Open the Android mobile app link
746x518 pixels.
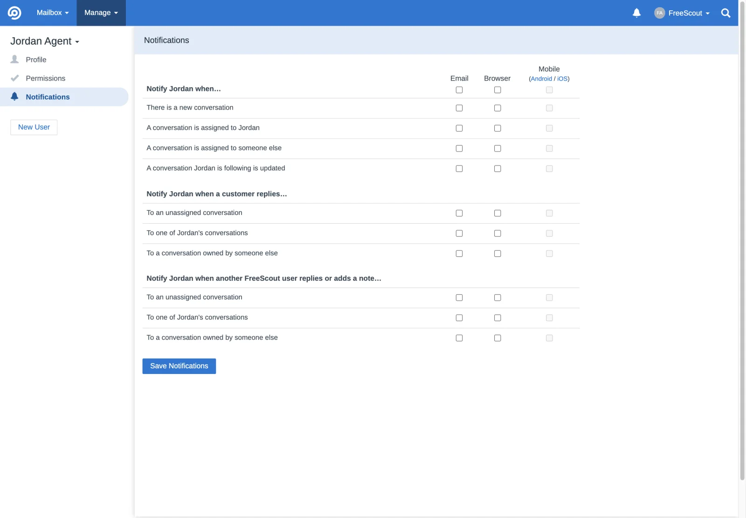click(x=541, y=79)
